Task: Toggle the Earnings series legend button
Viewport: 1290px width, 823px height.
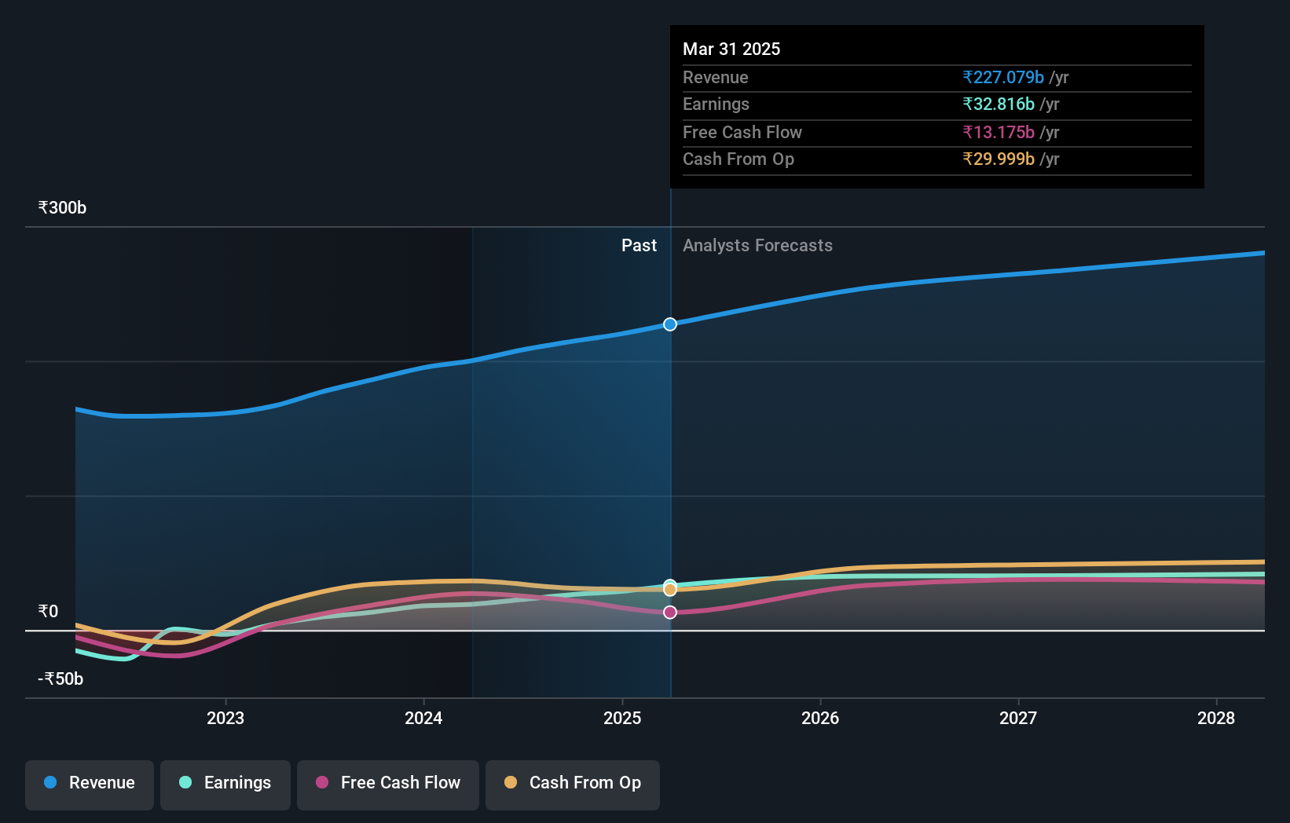Action: [225, 785]
